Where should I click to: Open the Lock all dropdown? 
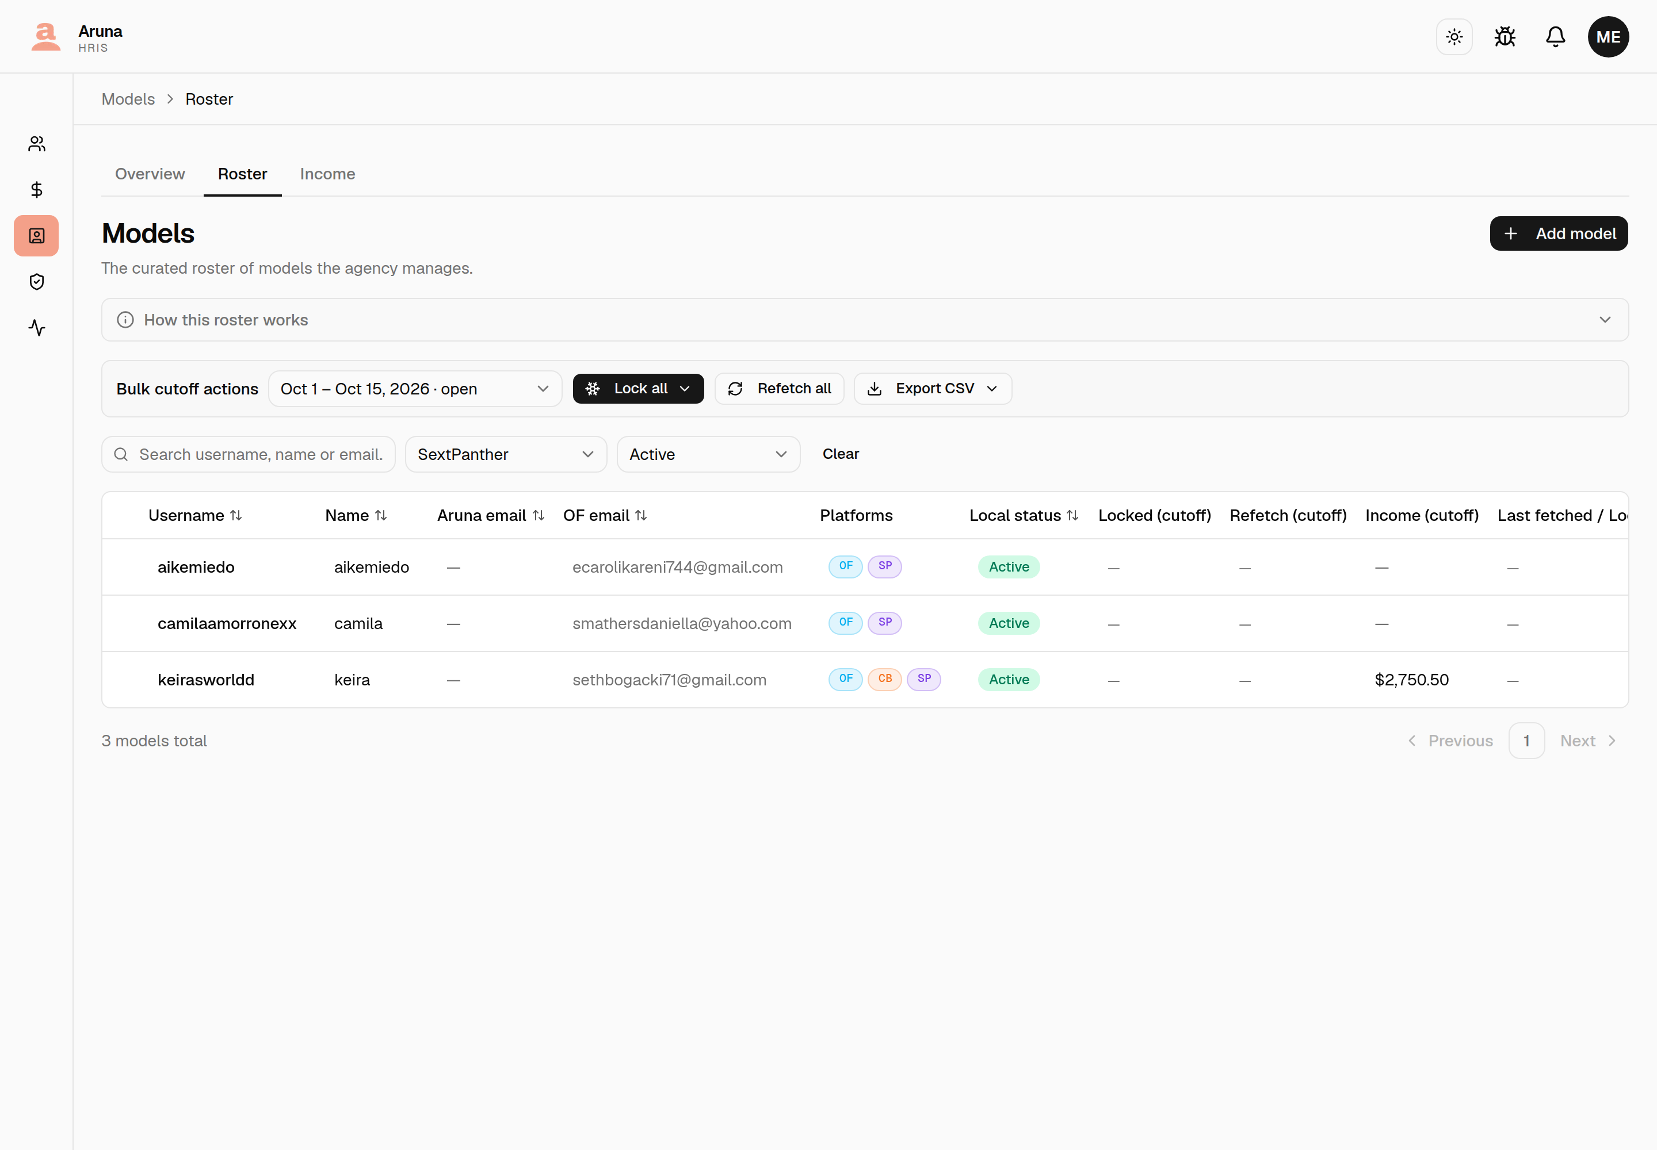(638, 389)
